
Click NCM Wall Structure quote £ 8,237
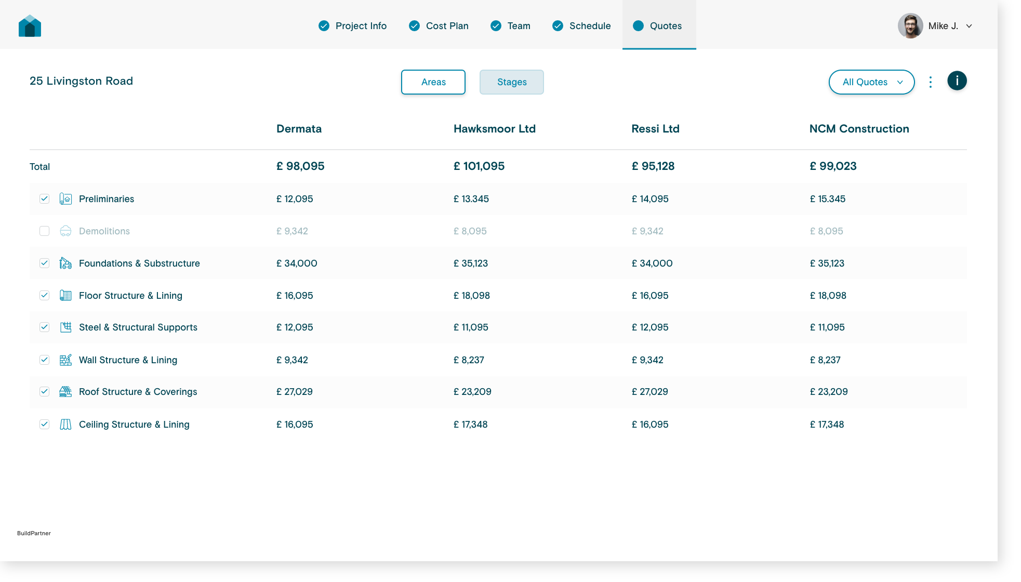pos(825,360)
